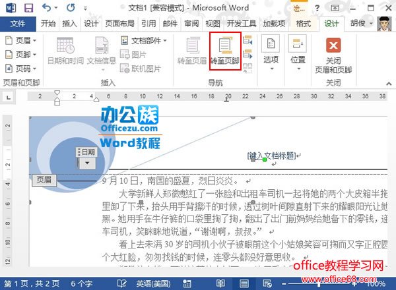Image resolution: width=396 pixels, height=290 pixels.
Task: Switch to the 引用 tab
Action: [148, 24]
